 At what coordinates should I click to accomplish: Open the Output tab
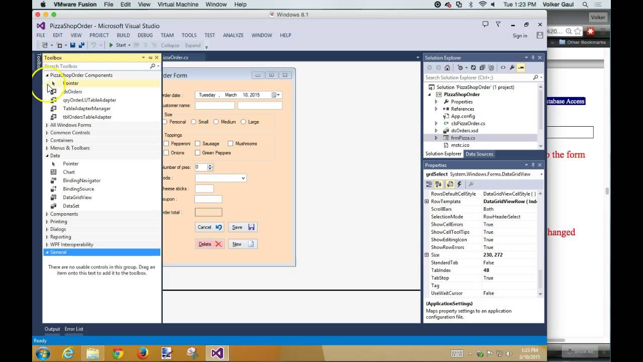[52, 329]
